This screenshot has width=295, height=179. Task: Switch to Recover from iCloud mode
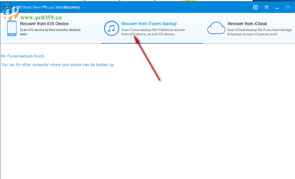point(247,24)
